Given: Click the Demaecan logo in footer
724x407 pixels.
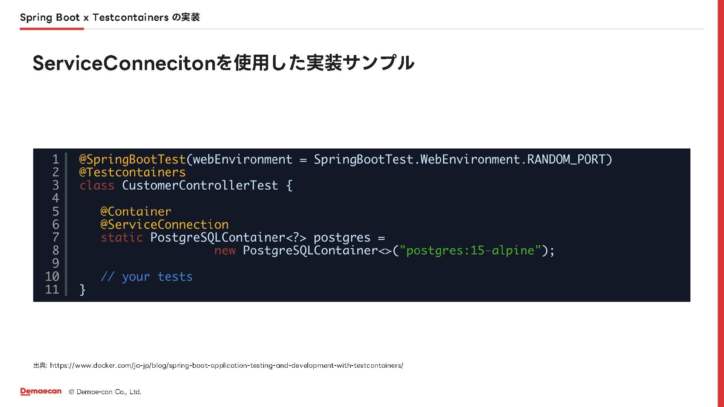Looking at the screenshot, I should point(41,392).
